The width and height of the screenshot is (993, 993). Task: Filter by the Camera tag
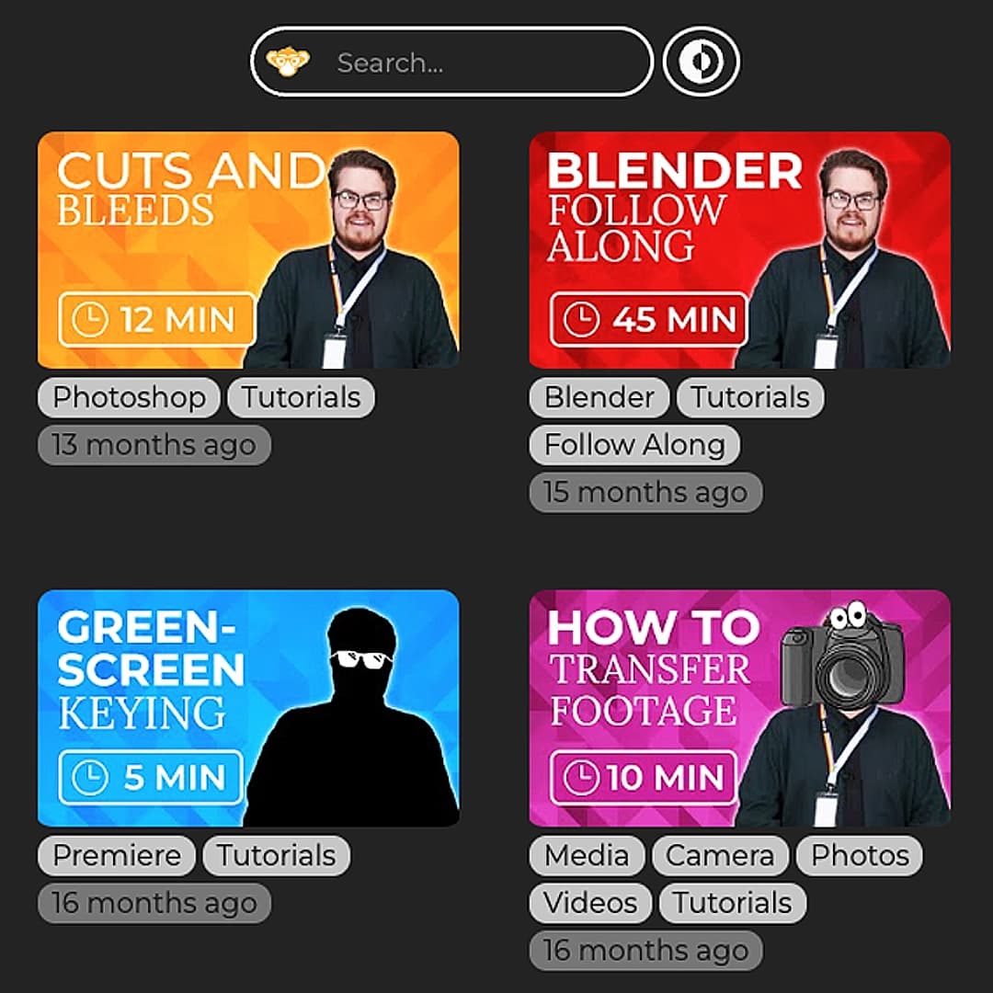tap(720, 856)
